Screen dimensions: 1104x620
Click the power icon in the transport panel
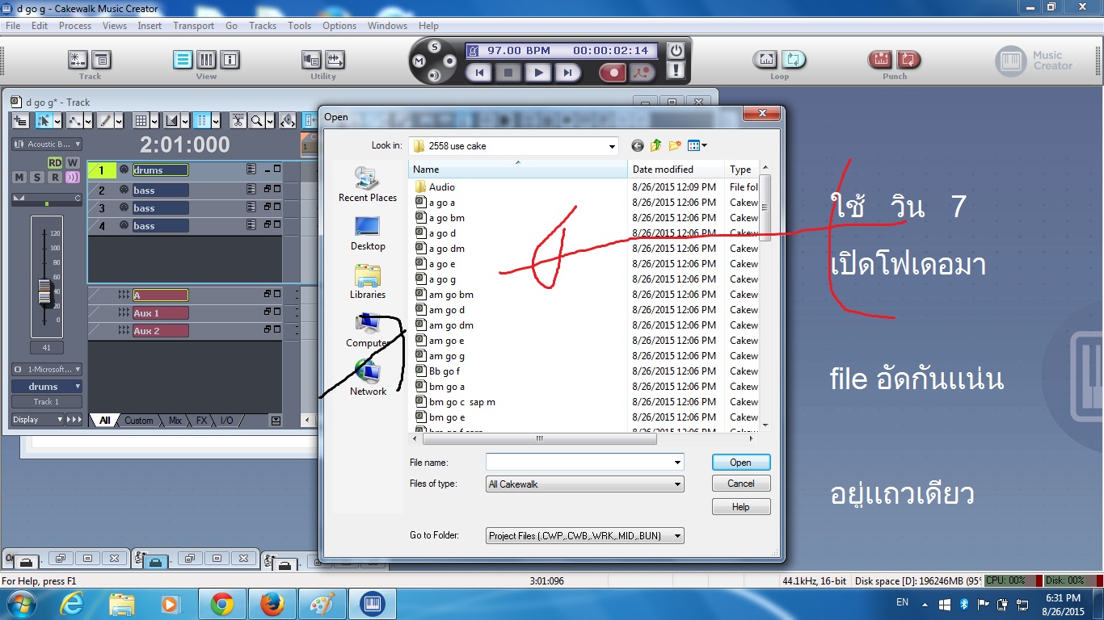(x=676, y=50)
